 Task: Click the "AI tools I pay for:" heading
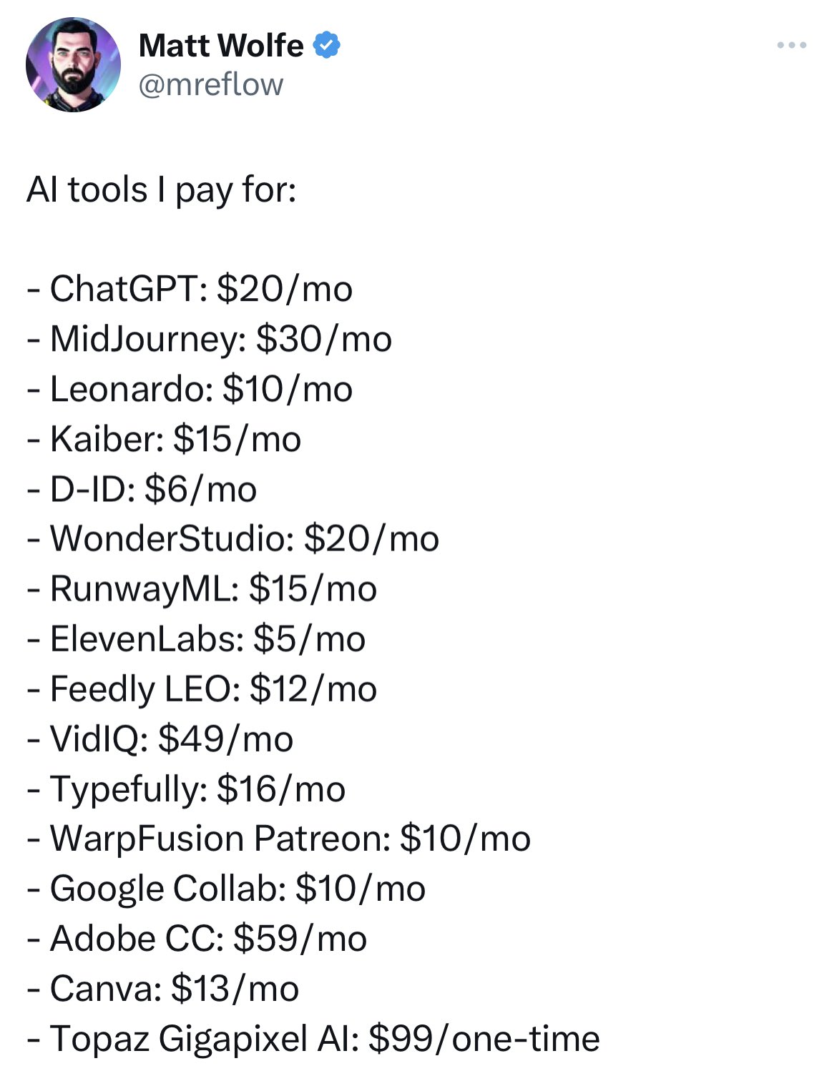coord(162,190)
